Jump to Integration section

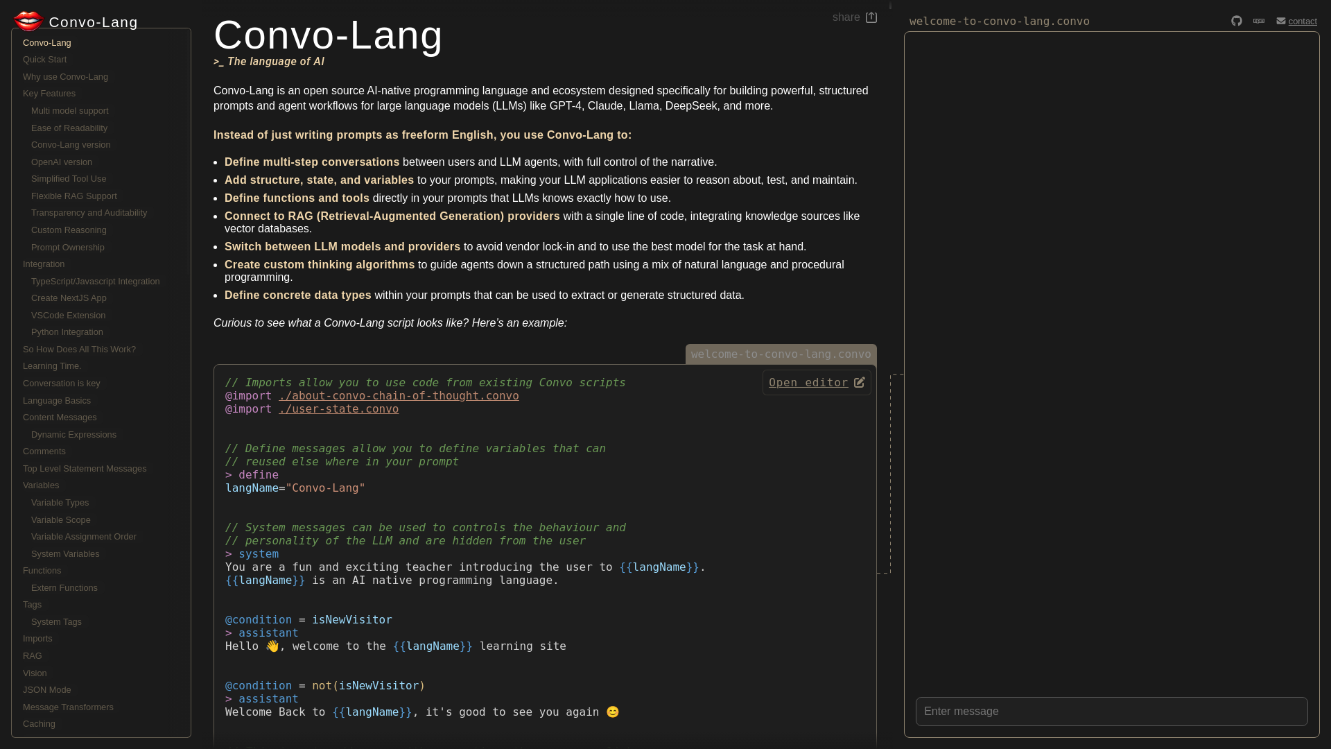[x=44, y=264]
